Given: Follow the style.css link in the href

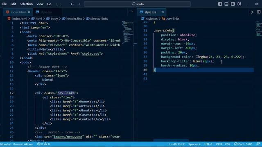Looking at the screenshot, I should coord(90,53).
